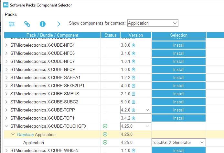
Task: Expand the X-CUBE-TOF1 pack
Action: click(6, 118)
